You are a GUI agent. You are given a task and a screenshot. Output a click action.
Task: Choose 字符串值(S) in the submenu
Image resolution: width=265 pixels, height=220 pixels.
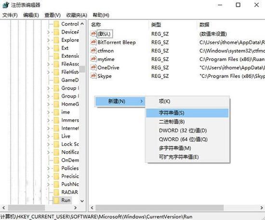pos(187,113)
